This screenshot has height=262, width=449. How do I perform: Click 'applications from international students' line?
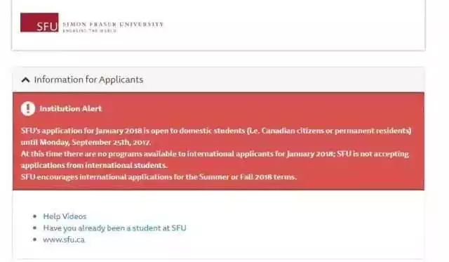point(94,165)
